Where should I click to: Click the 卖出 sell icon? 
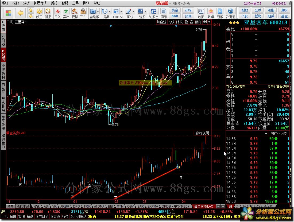point(66,11)
